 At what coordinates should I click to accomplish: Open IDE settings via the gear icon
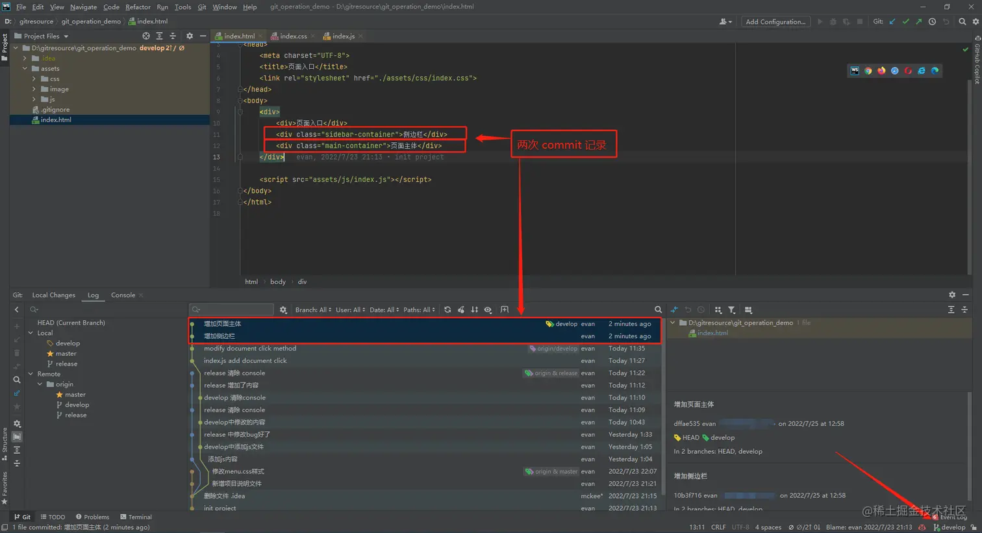pos(976,21)
